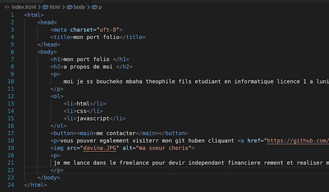The image size is (329, 192).
Task: Follow the https://github.com link on line 18
Action: tap(298, 141)
